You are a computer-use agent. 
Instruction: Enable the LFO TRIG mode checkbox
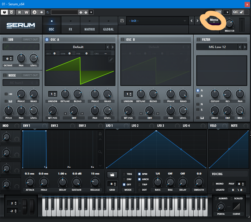[124, 174]
